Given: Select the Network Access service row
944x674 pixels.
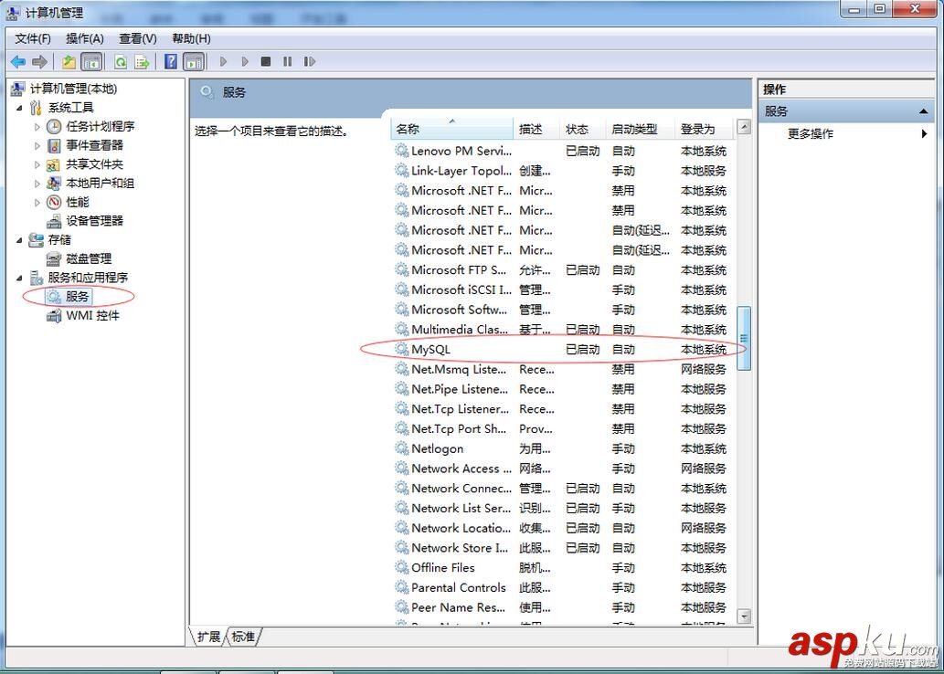Looking at the screenshot, I should click(x=563, y=469).
